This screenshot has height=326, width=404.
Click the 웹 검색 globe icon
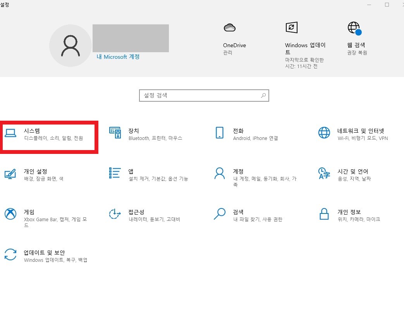[x=354, y=28]
